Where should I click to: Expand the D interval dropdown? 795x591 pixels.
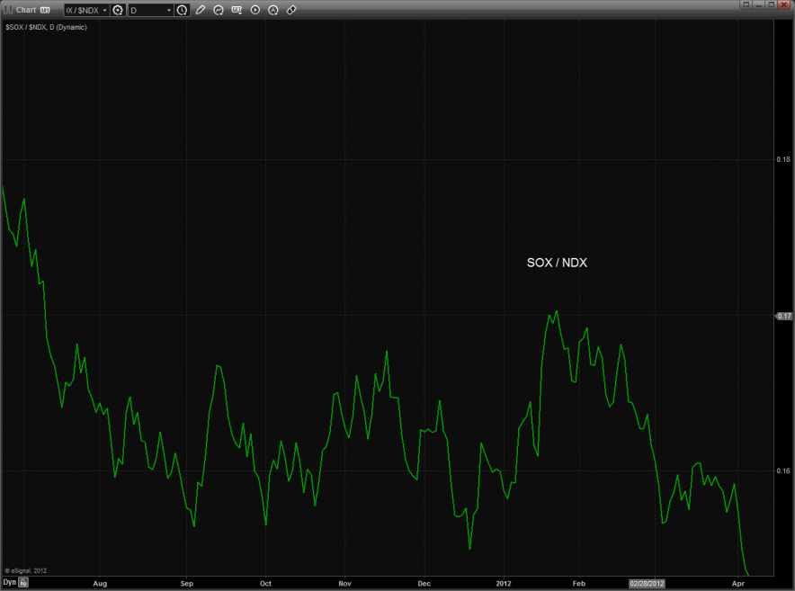(x=150, y=10)
